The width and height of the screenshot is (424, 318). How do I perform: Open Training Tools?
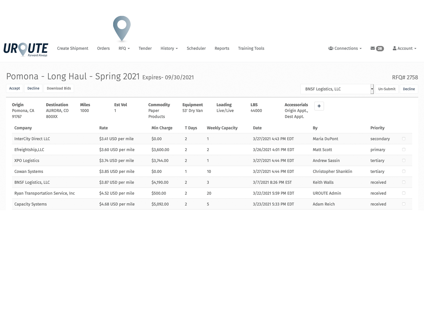click(251, 48)
